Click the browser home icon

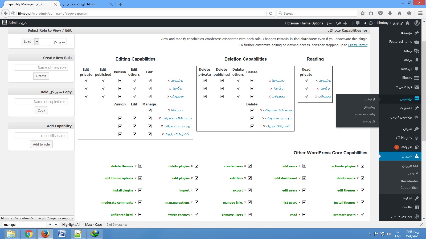[x=399, y=13]
